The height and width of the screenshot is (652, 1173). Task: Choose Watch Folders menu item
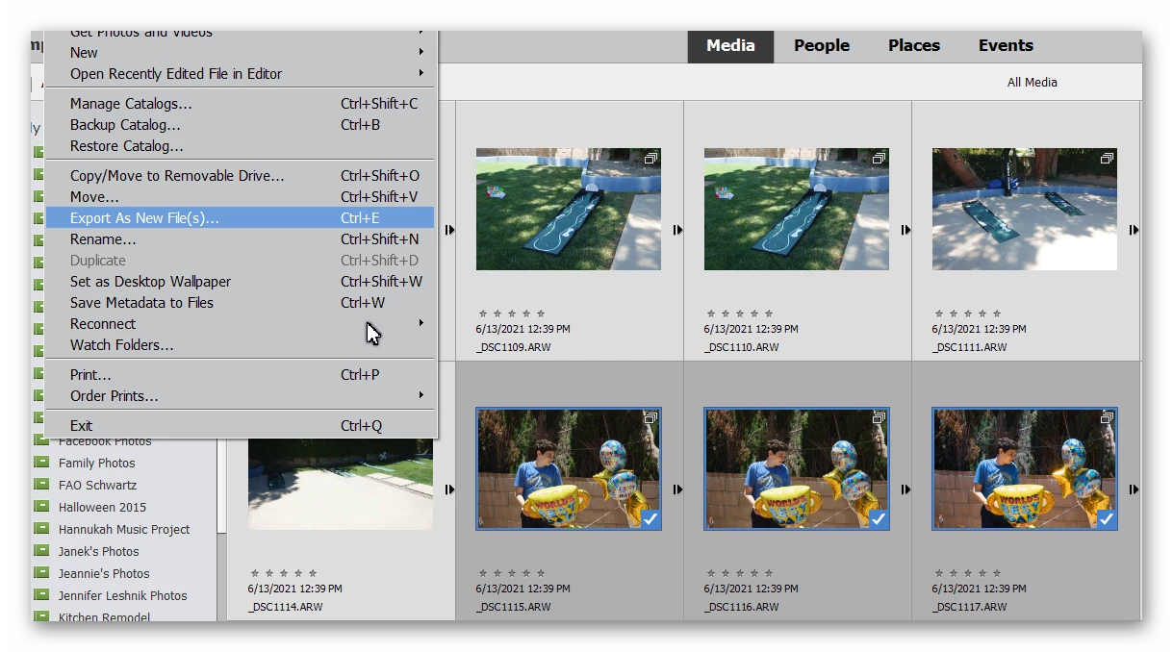[240, 345]
